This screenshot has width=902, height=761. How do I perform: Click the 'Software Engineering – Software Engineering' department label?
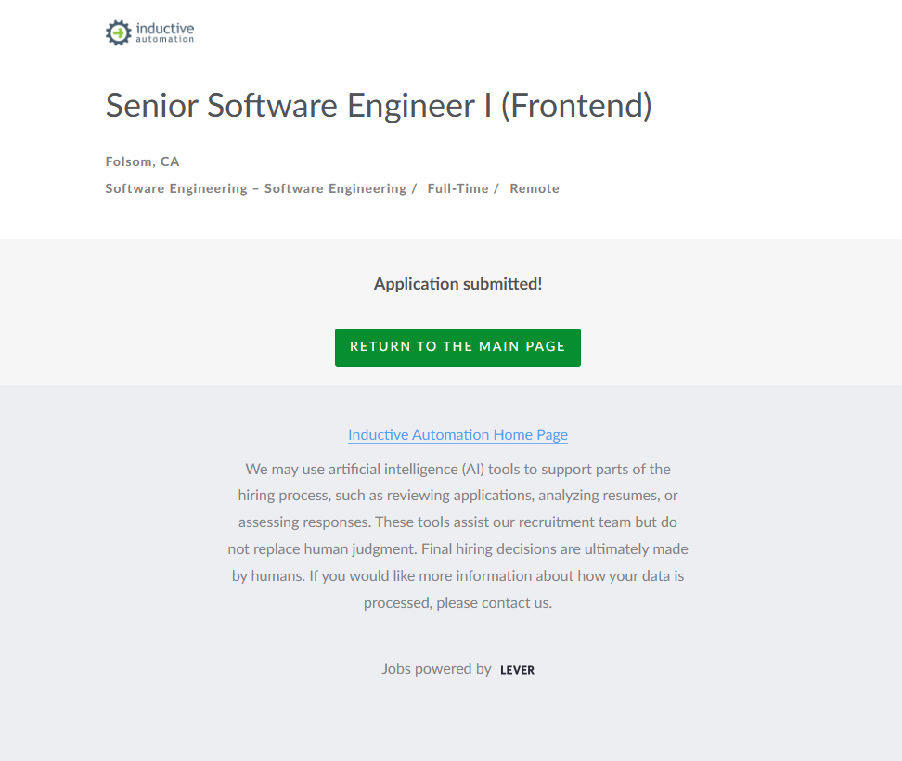tap(255, 188)
